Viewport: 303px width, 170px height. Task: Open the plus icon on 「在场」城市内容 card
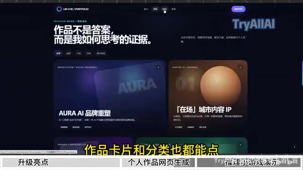240,68
